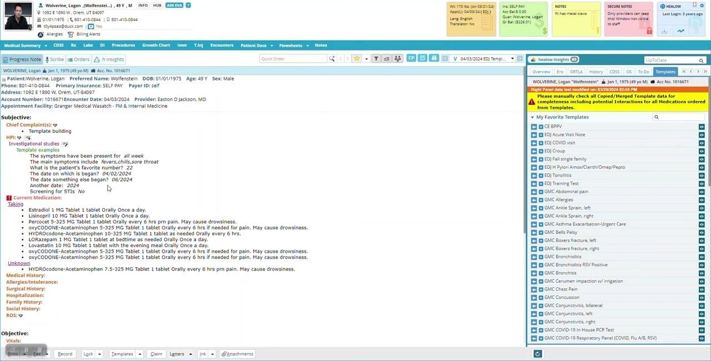Switch to the History tab in right panel
711x361 pixels.
pyautogui.click(x=596, y=72)
